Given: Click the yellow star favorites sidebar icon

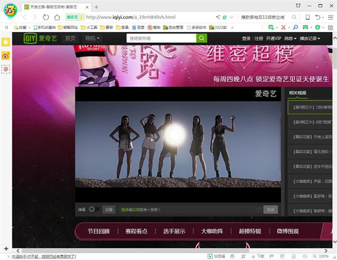Looking at the screenshot, I should click(6, 43).
